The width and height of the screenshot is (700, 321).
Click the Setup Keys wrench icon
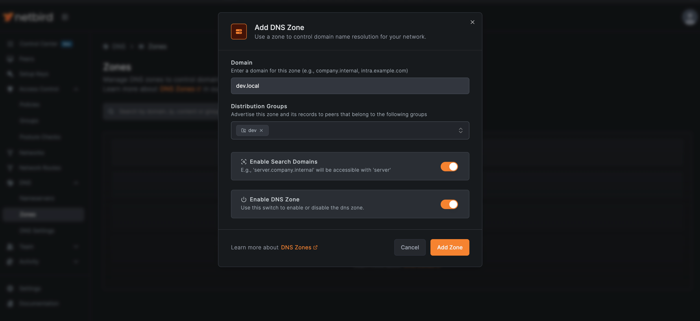(x=9, y=74)
